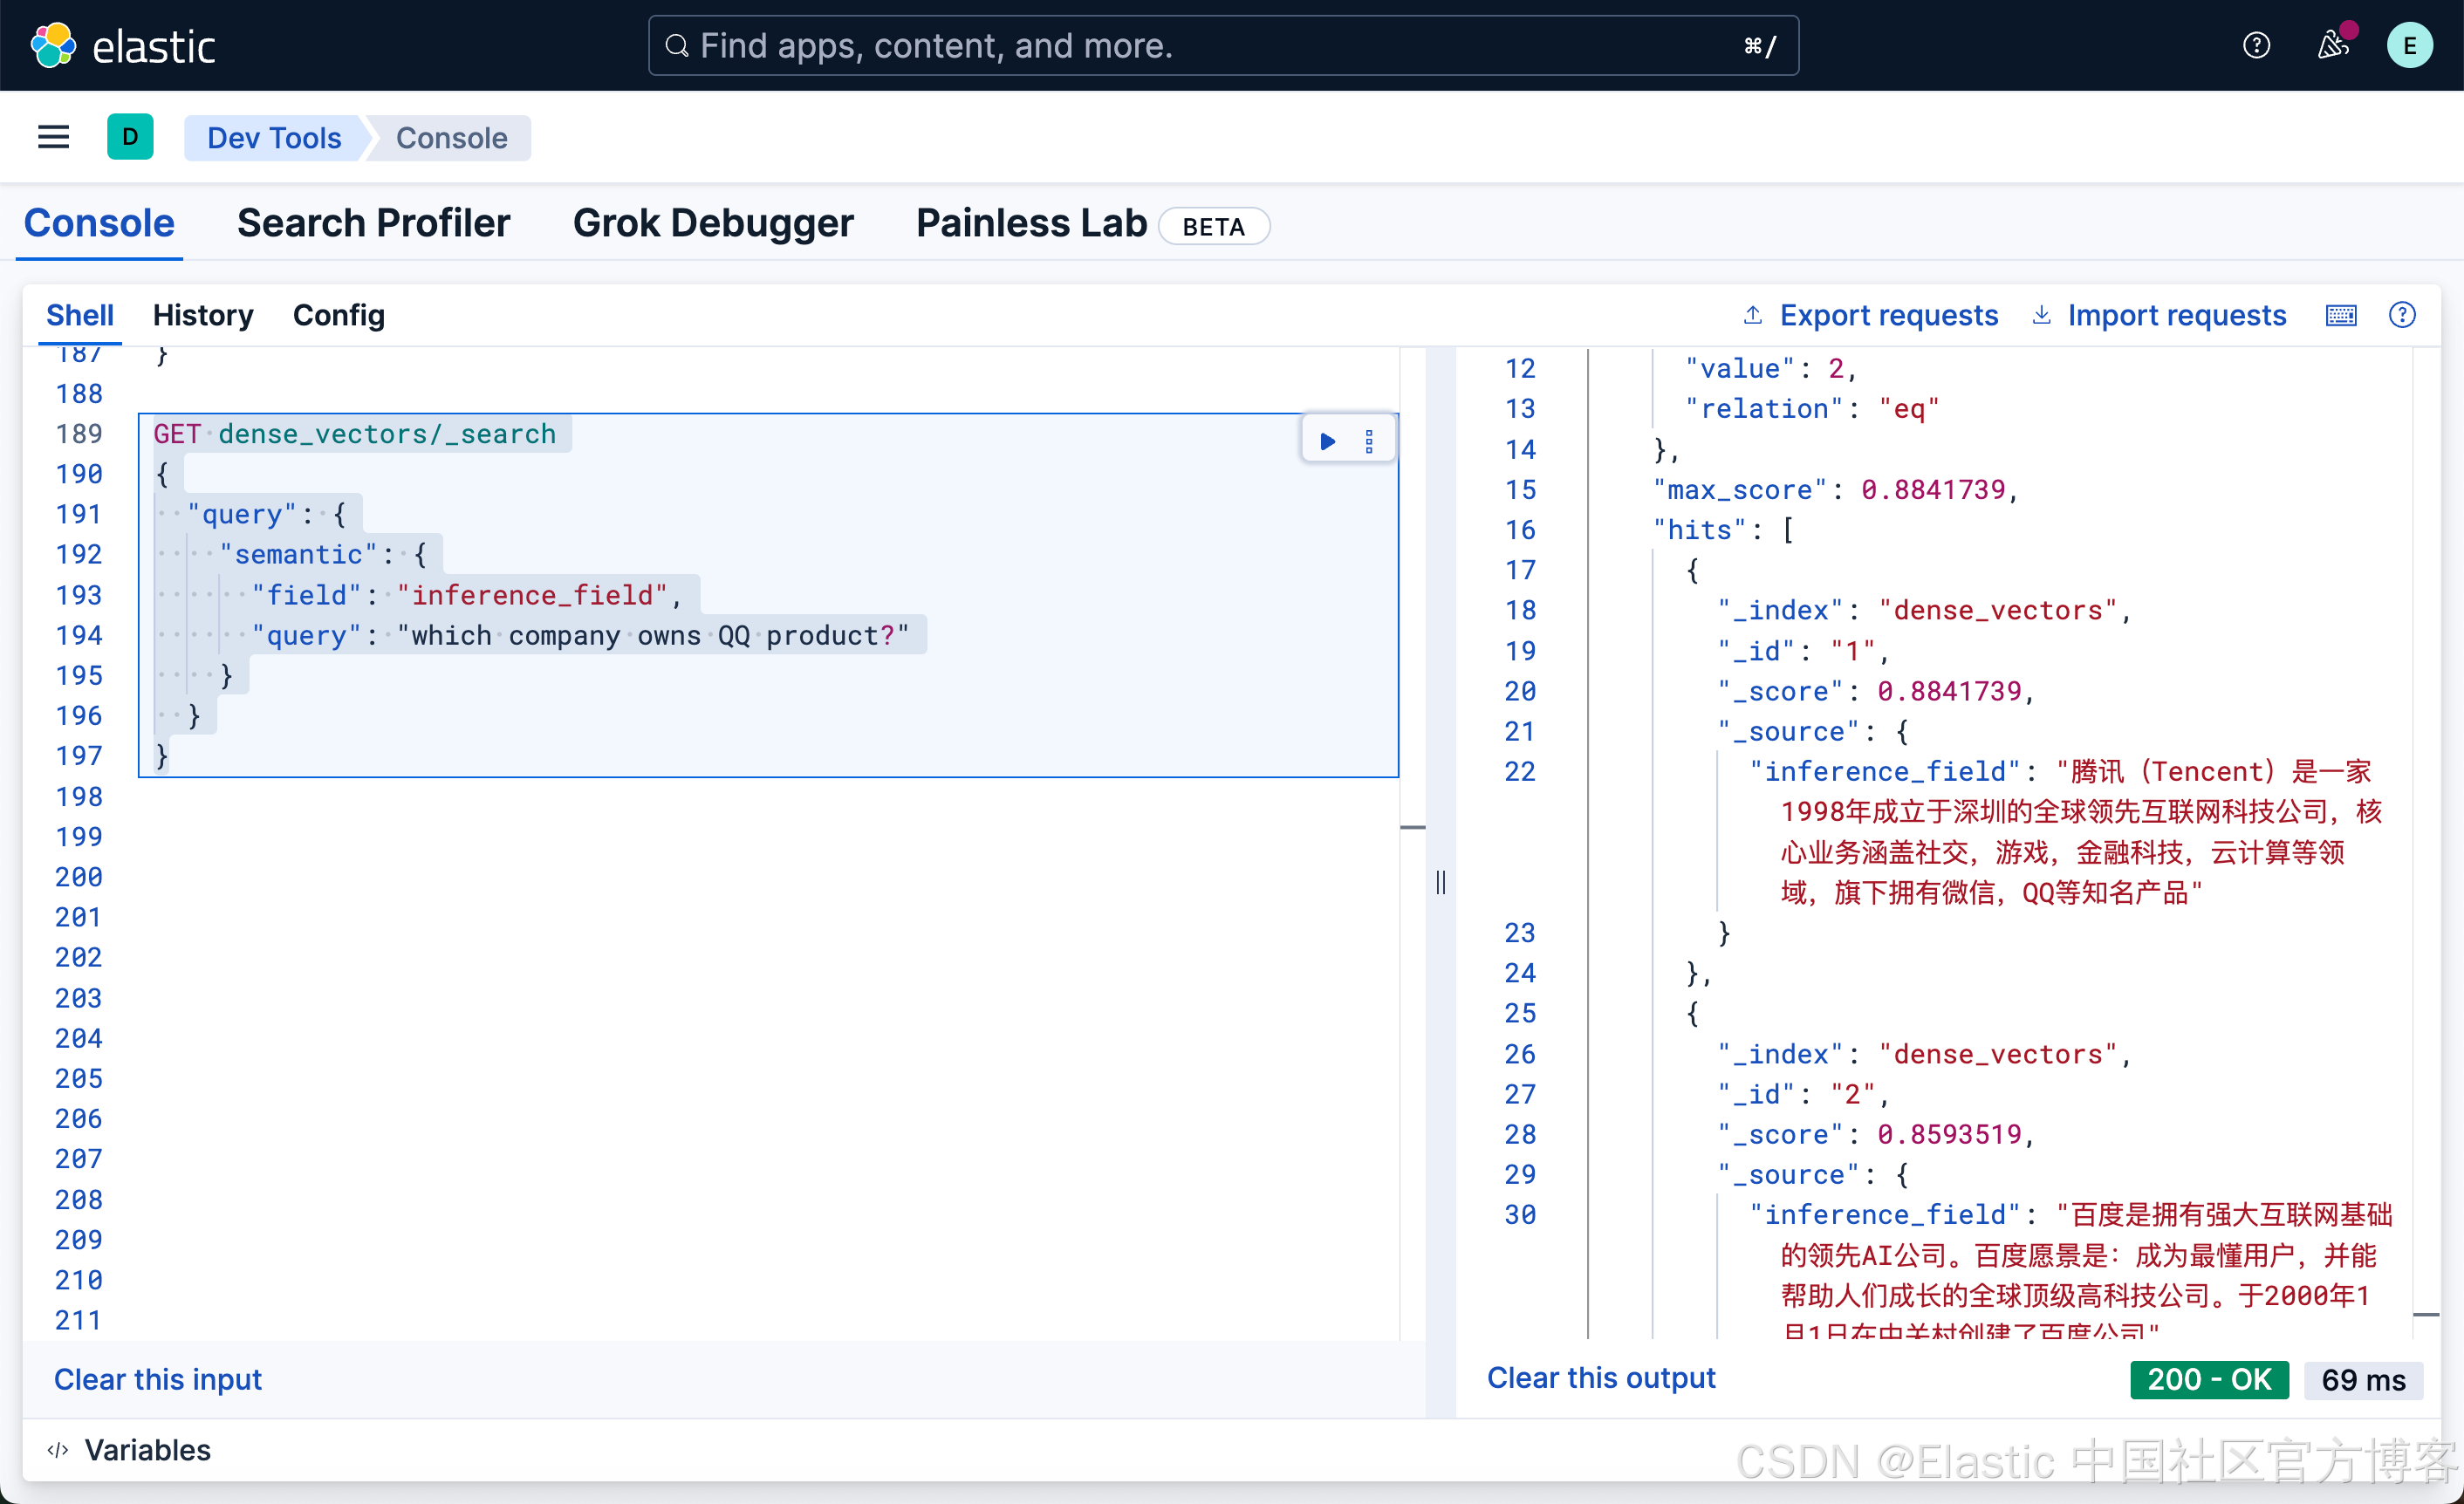Run the dense_vectors search request

tap(1327, 441)
